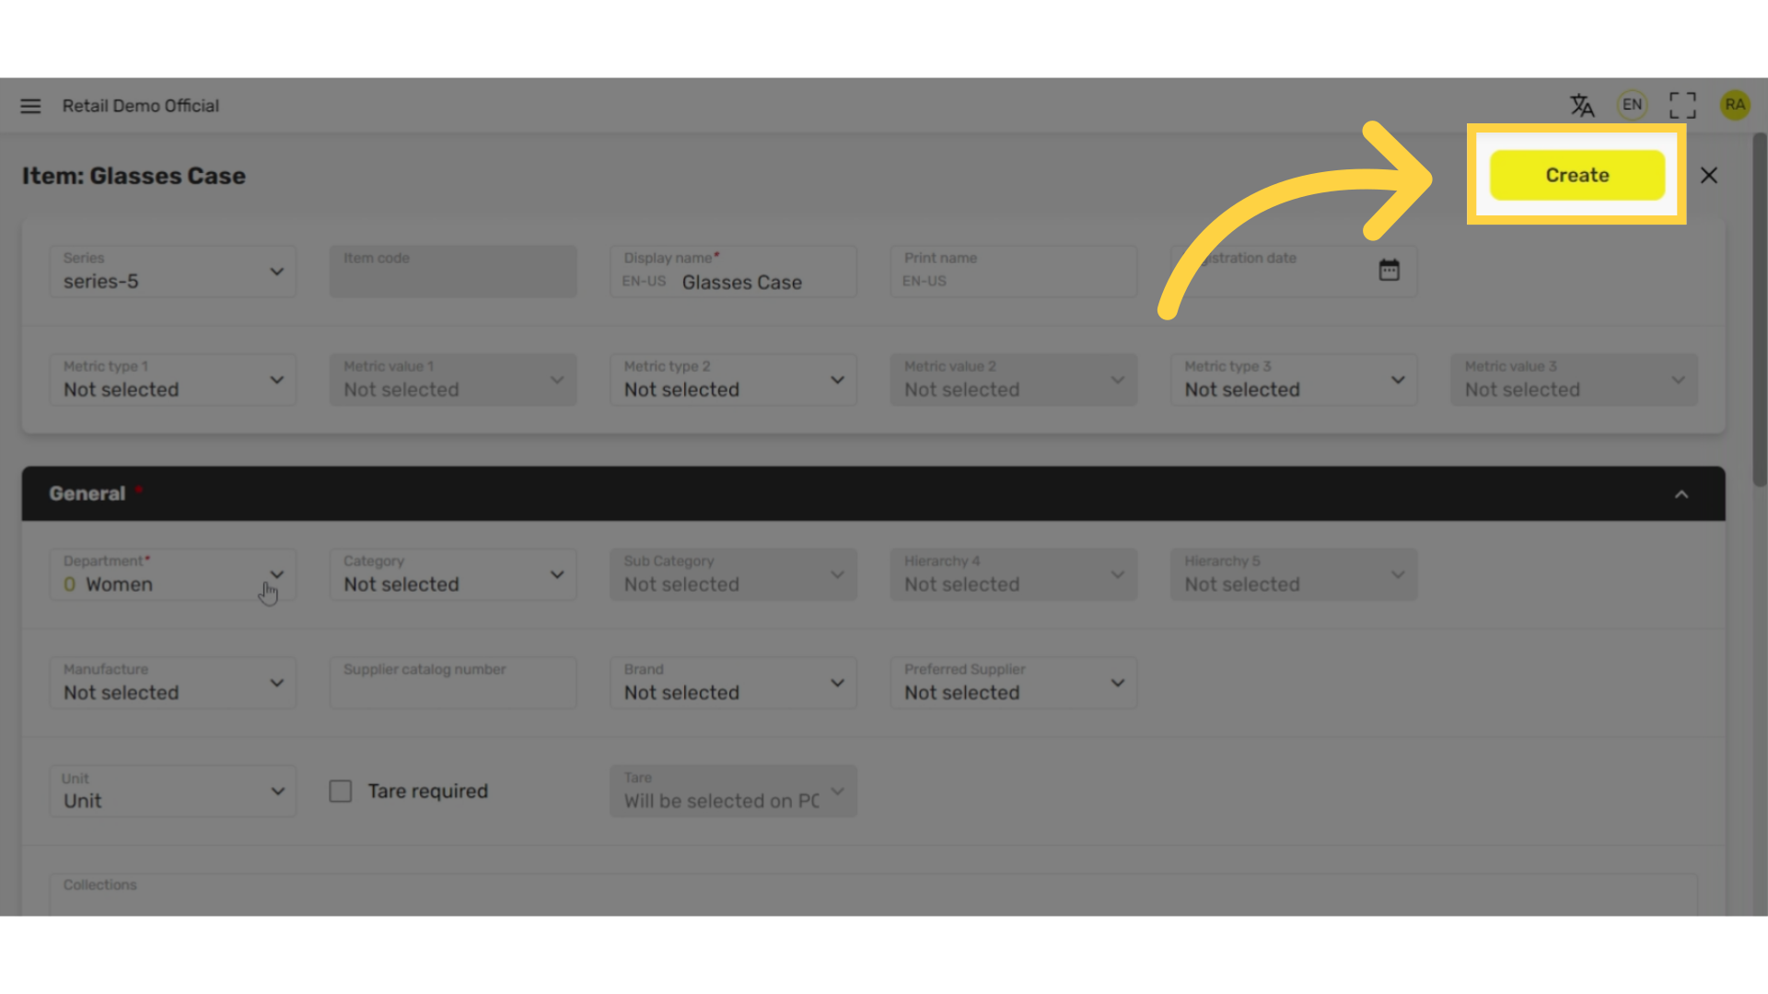Click the Display name input field

pos(733,272)
